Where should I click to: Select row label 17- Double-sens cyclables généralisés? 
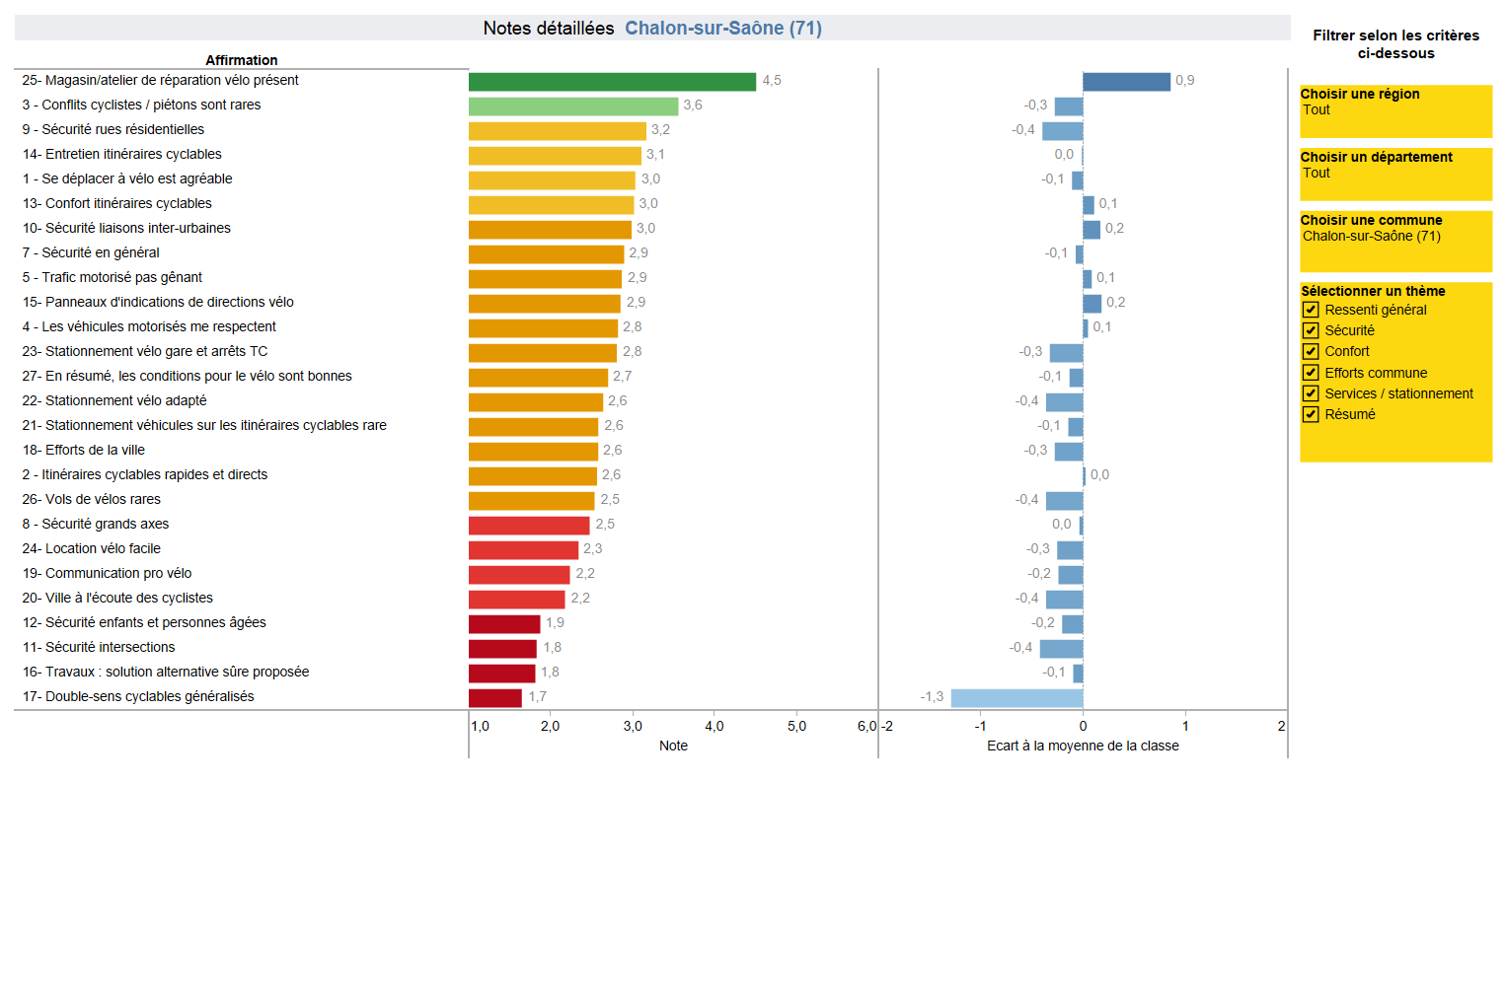(x=138, y=696)
